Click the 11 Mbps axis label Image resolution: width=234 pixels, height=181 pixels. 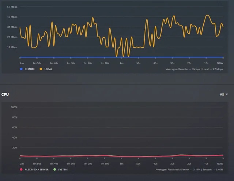(12, 47)
